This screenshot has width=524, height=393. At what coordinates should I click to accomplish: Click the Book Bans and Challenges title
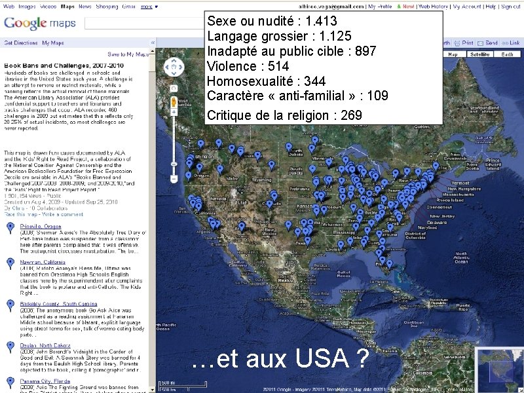(x=64, y=65)
